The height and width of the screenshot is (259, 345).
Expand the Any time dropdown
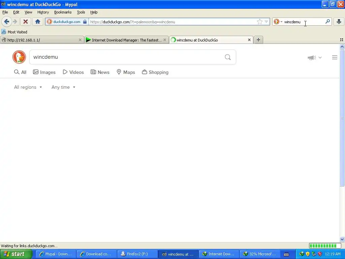pyautogui.click(x=63, y=87)
